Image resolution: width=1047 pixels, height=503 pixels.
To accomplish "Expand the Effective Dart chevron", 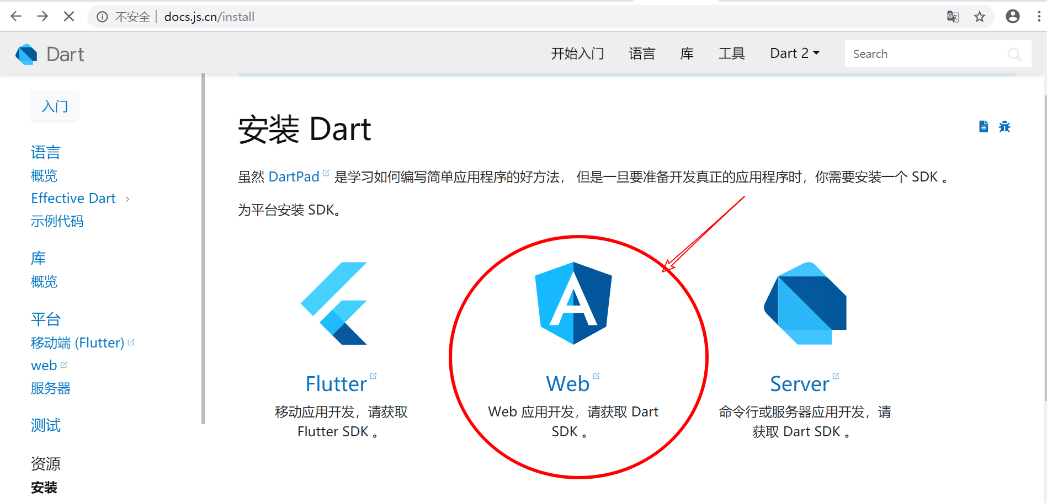I will click(x=127, y=199).
